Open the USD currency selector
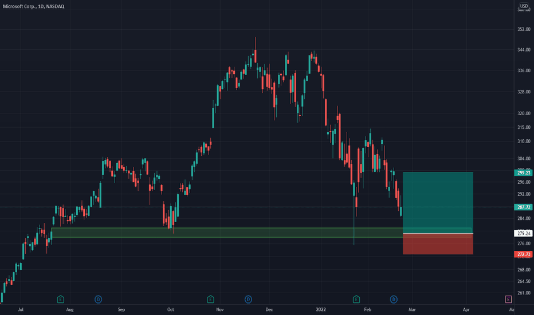Viewport: 534px width, 315px height. coord(524,6)
